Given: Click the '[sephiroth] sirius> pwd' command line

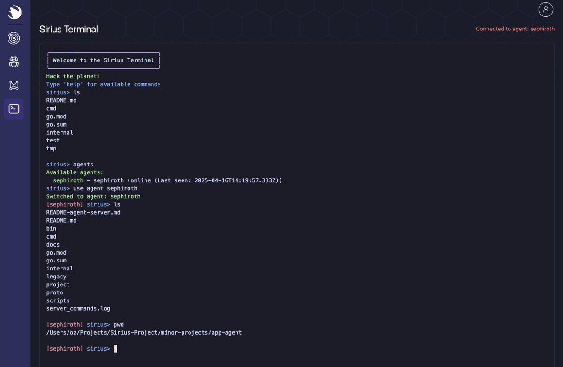Looking at the screenshot, I should [85, 324].
